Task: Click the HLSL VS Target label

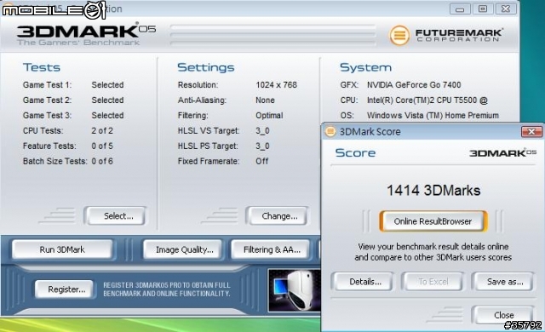Action: (x=209, y=131)
